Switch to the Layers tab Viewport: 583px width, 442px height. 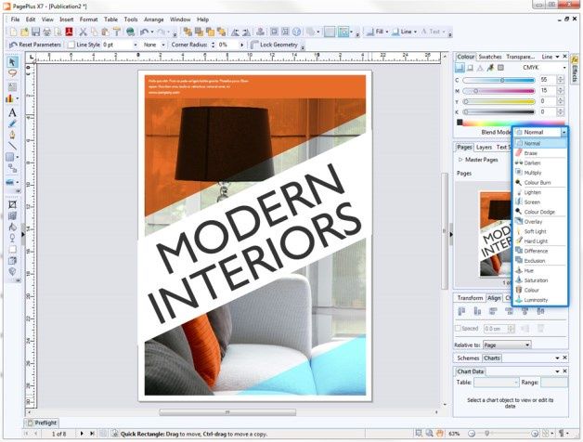click(484, 148)
